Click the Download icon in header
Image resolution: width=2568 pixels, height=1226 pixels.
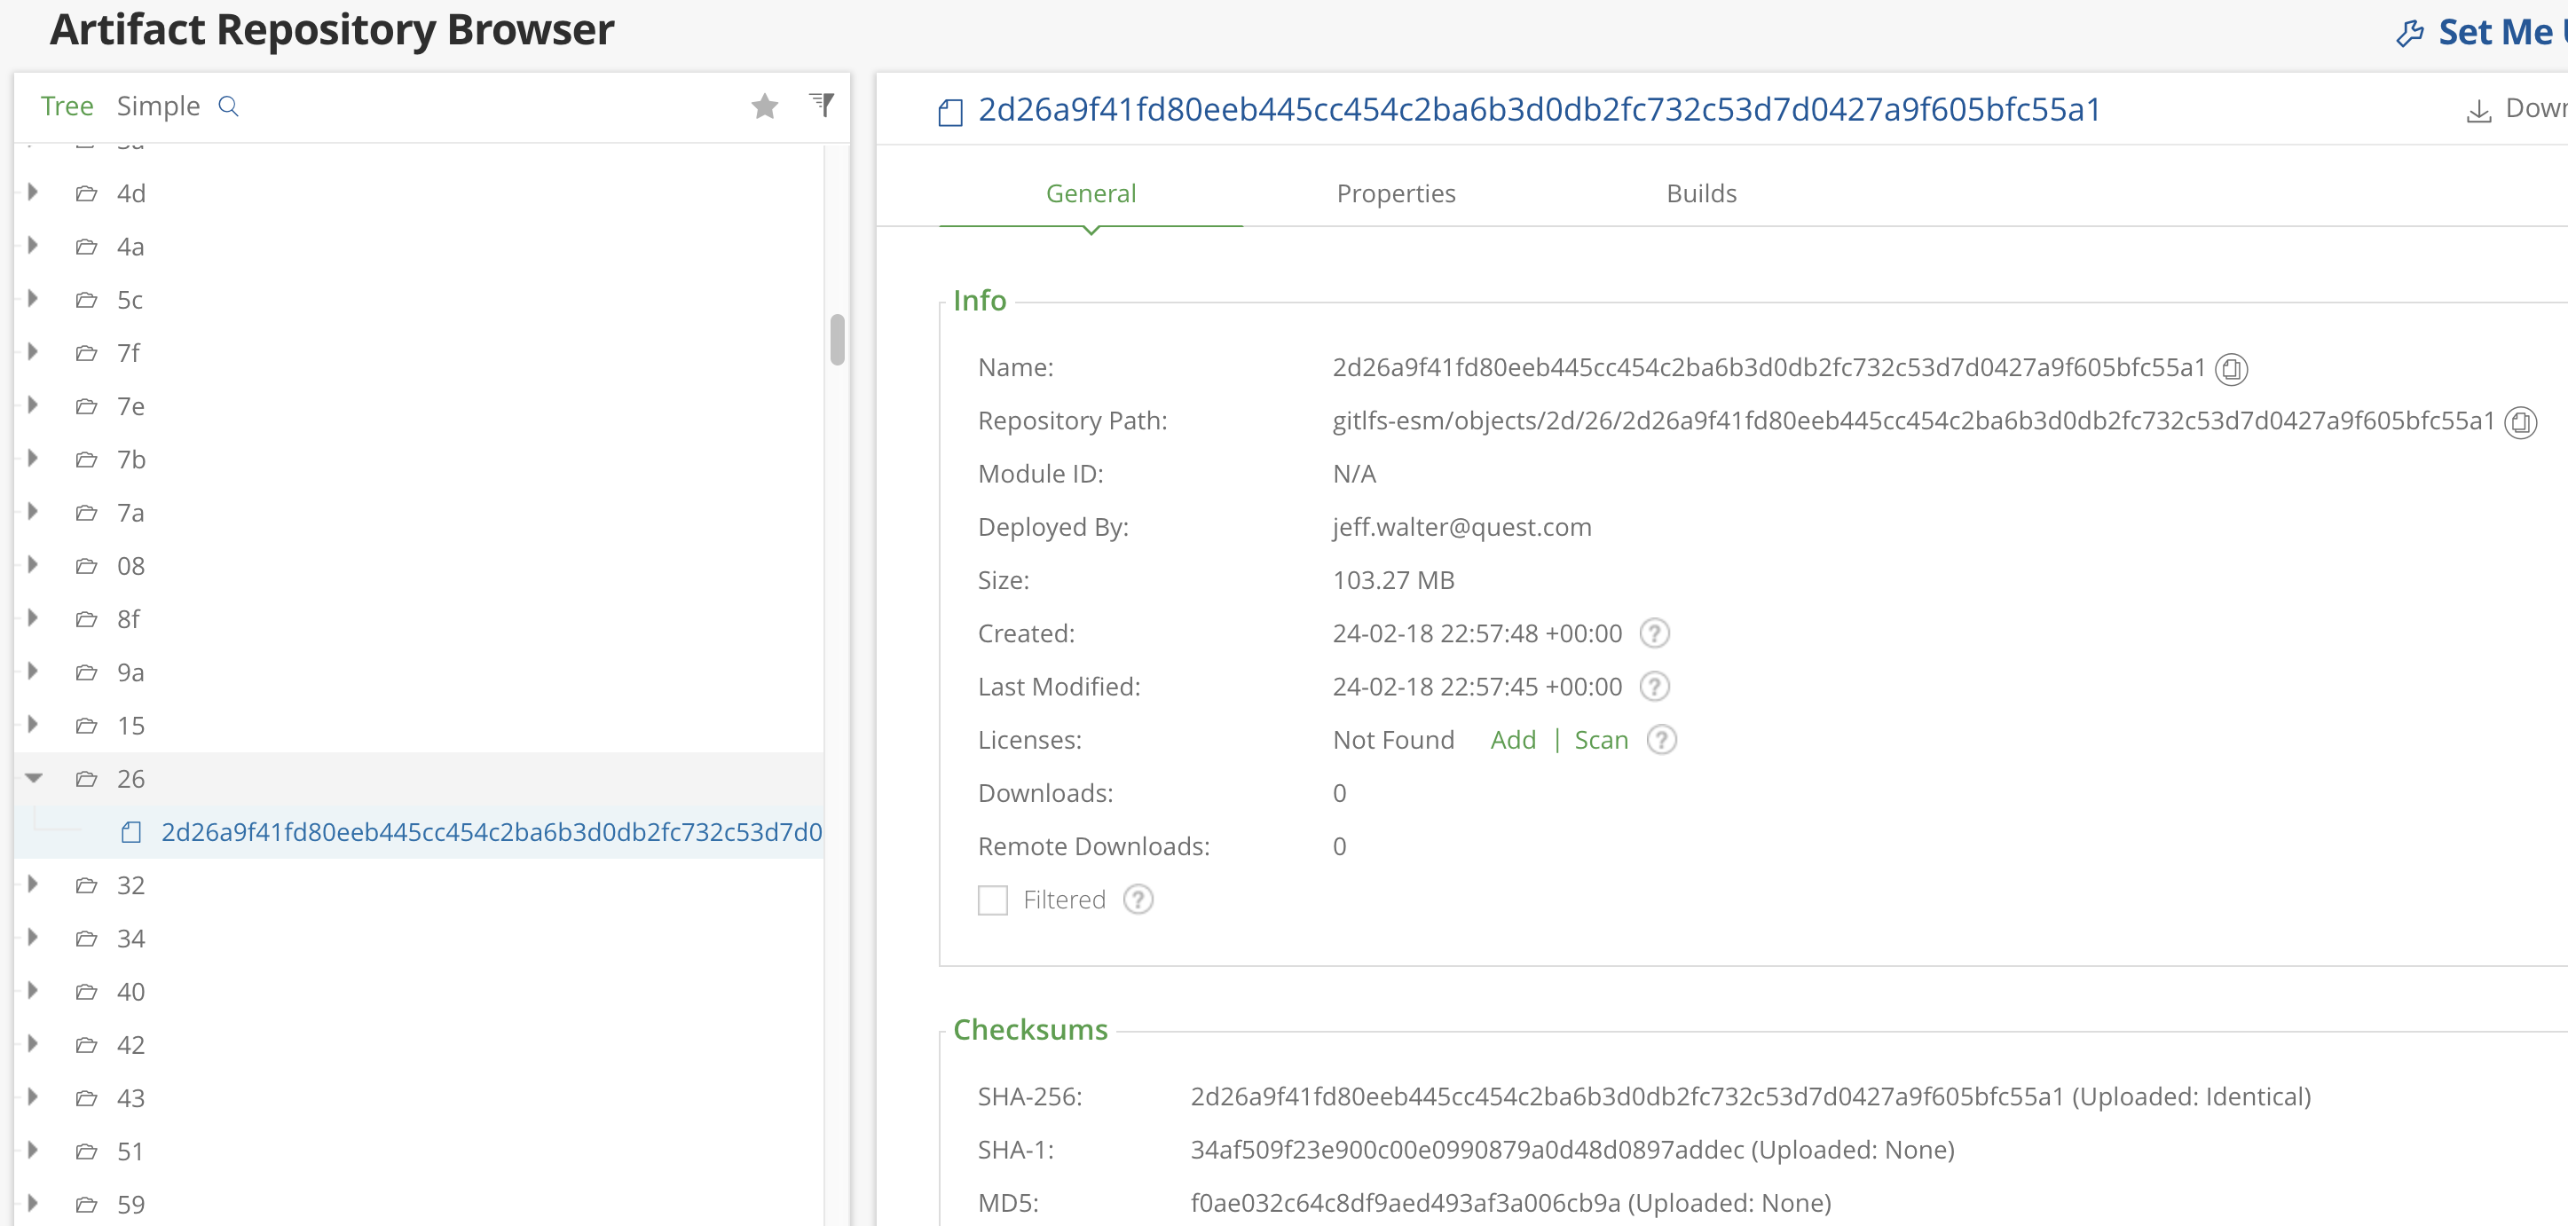pos(2478,108)
